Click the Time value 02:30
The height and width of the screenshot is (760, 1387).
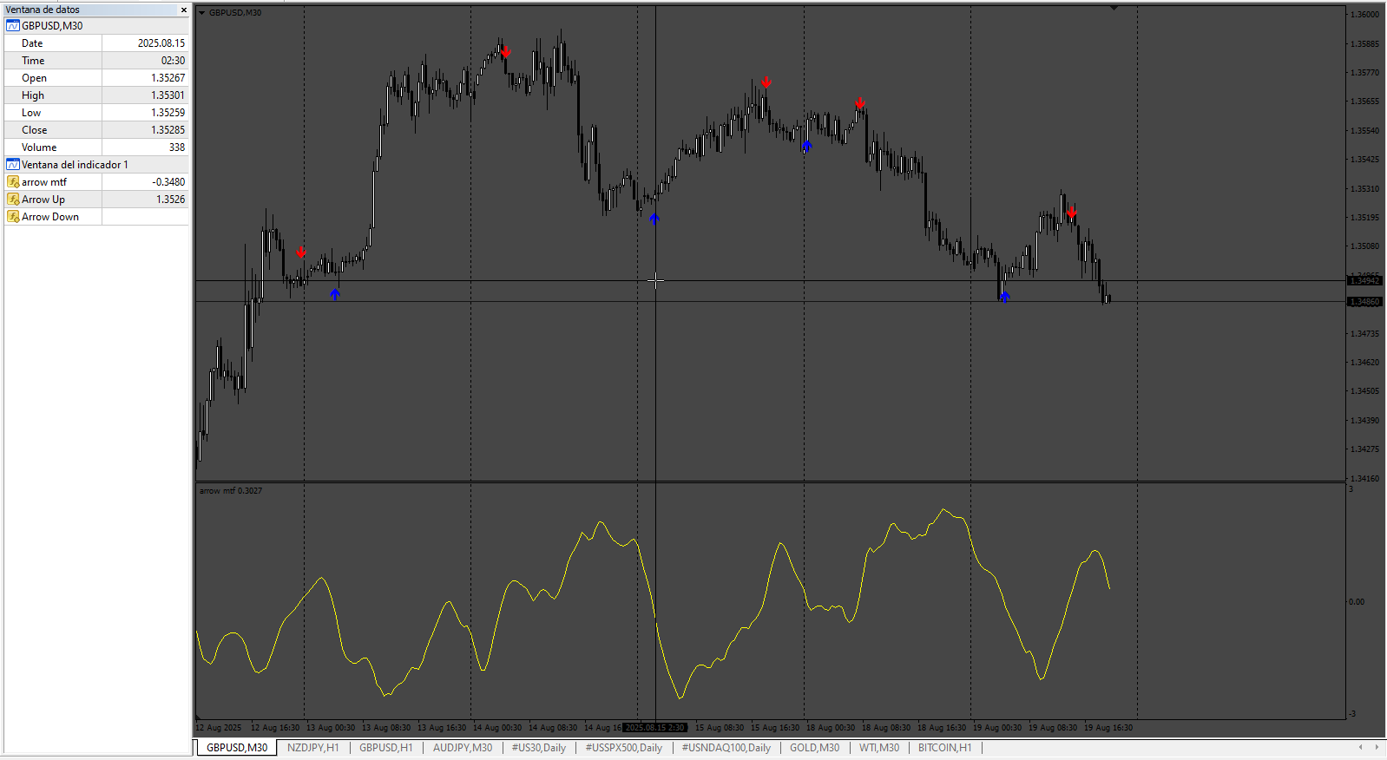click(x=173, y=61)
